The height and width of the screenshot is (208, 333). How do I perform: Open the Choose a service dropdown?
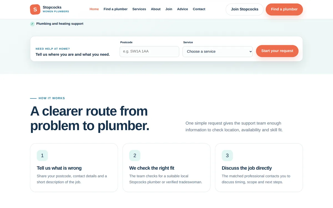click(x=218, y=52)
